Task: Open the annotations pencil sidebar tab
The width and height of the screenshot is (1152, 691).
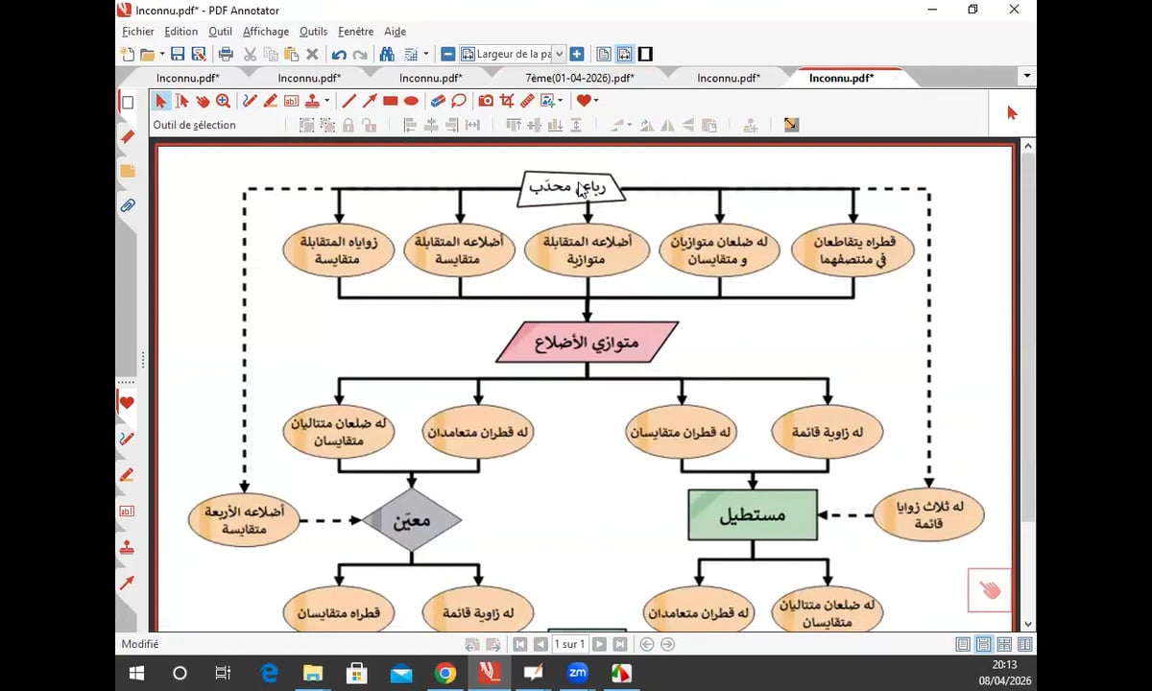Action: click(x=127, y=136)
